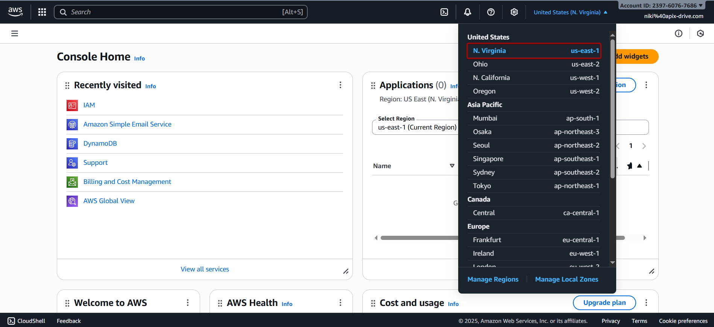Open the notifications bell
Image resolution: width=714 pixels, height=327 pixels.
468,12
